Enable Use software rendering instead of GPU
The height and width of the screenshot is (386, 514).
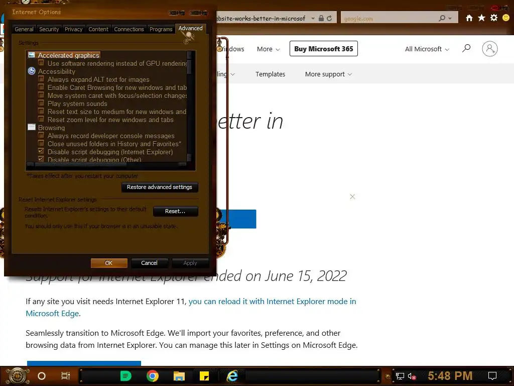[x=41, y=62]
